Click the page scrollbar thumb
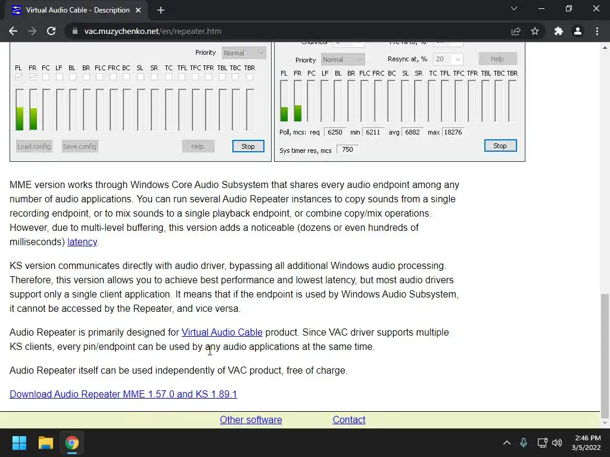This screenshot has width=610, height=457. coord(605,356)
